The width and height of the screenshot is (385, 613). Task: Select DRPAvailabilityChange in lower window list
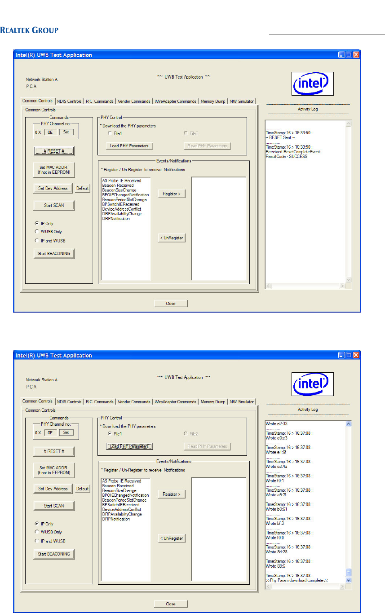pos(122,514)
